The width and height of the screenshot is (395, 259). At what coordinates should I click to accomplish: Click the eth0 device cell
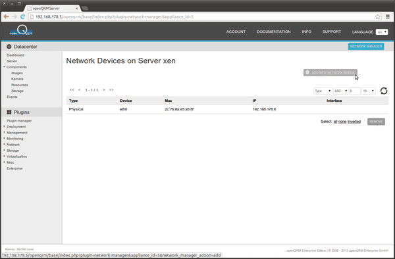click(x=124, y=109)
